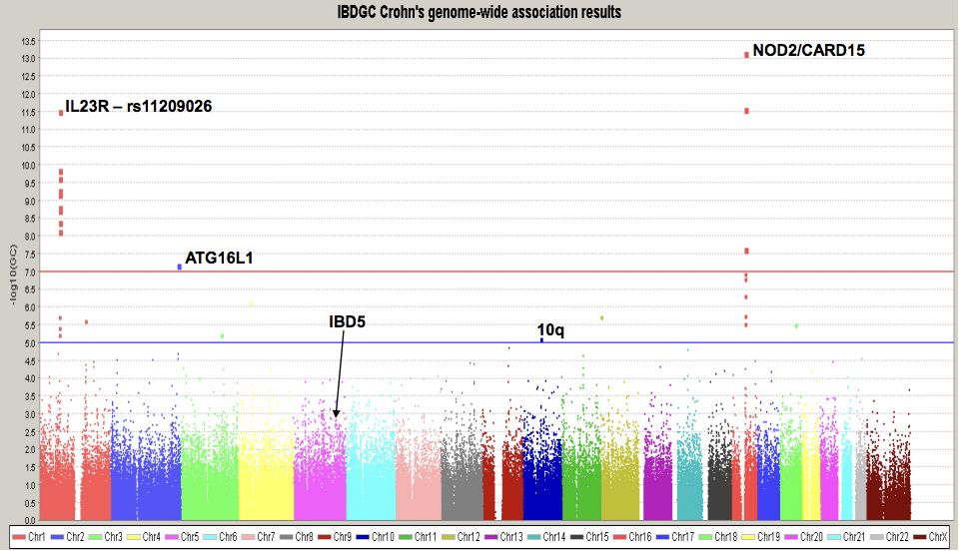Click the Chr2 blue legend swatch
The image size is (959, 552).
point(61,537)
